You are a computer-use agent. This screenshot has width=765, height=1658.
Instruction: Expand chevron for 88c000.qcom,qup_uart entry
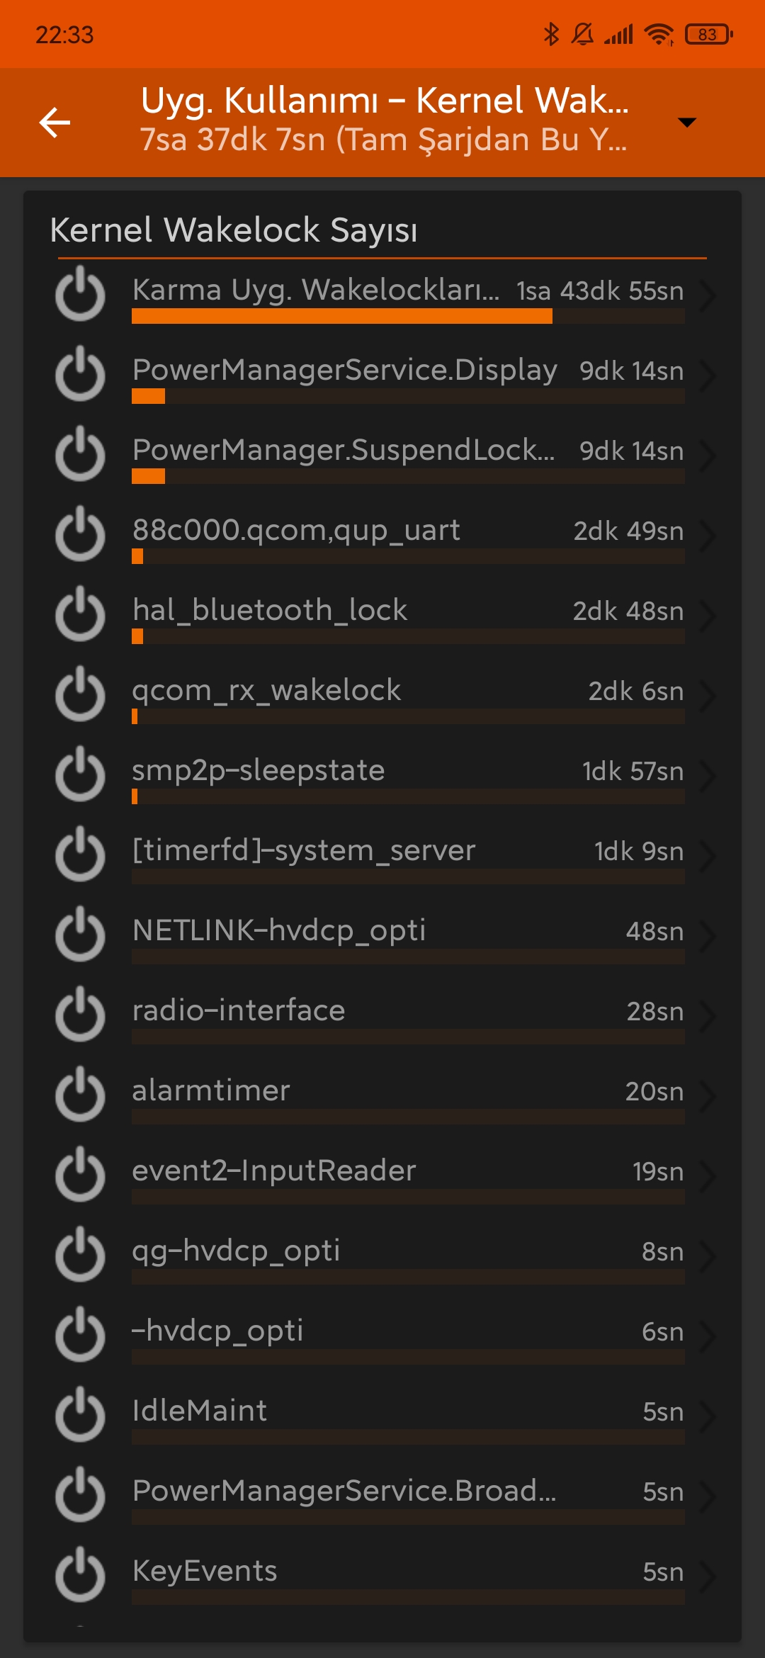(x=707, y=536)
